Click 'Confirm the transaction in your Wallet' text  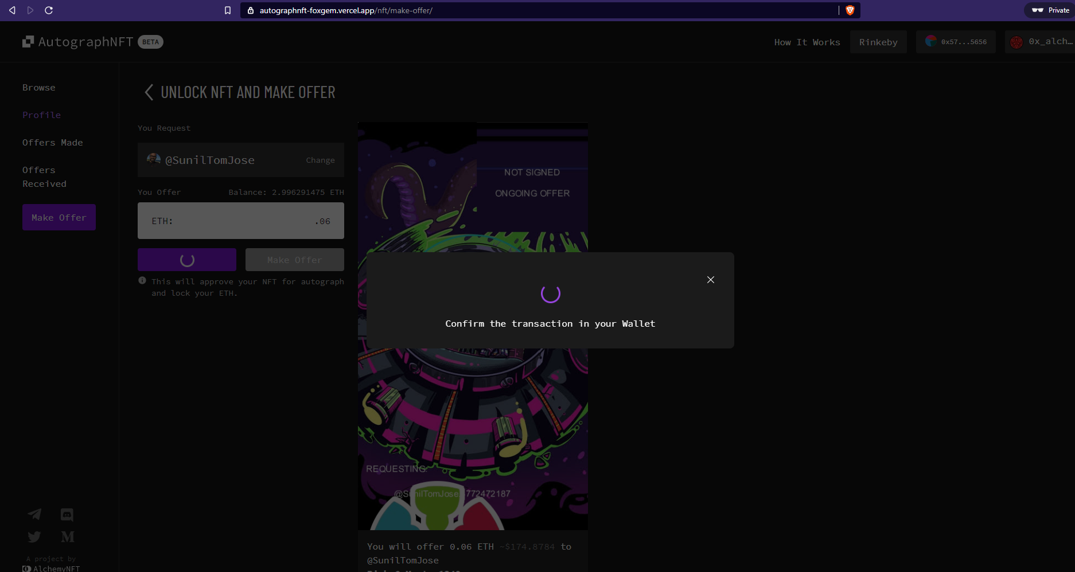pyautogui.click(x=550, y=324)
